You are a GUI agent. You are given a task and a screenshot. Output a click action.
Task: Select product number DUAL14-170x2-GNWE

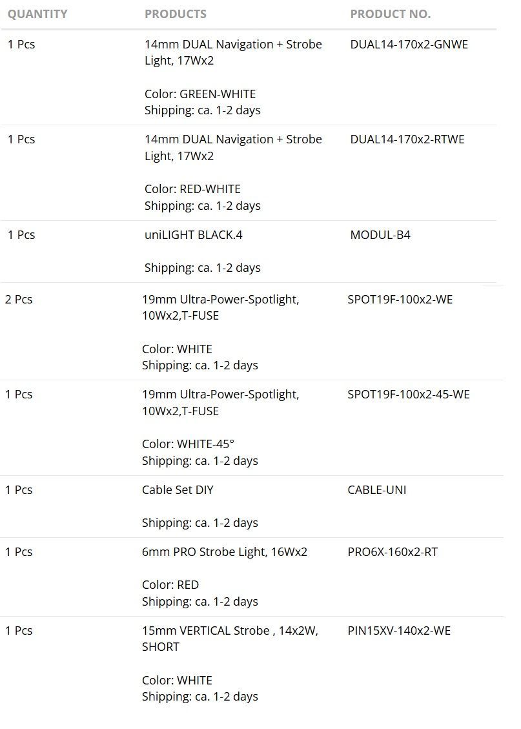tap(409, 45)
